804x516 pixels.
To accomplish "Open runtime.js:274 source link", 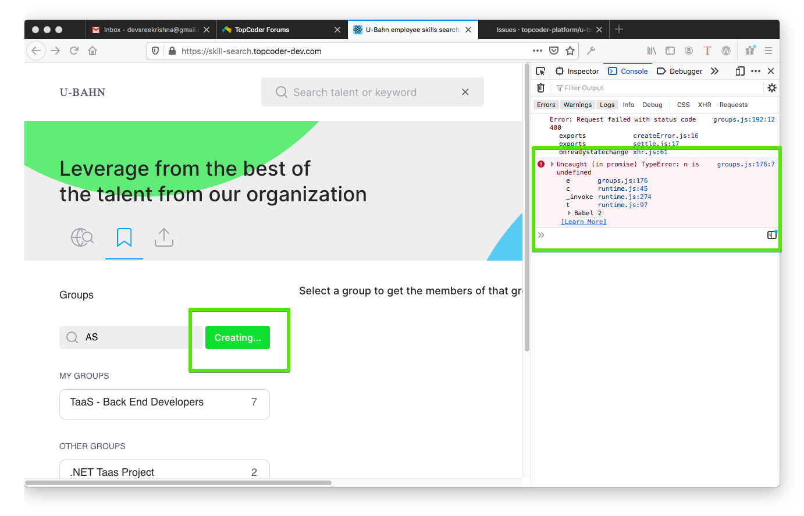I will click(x=624, y=197).
